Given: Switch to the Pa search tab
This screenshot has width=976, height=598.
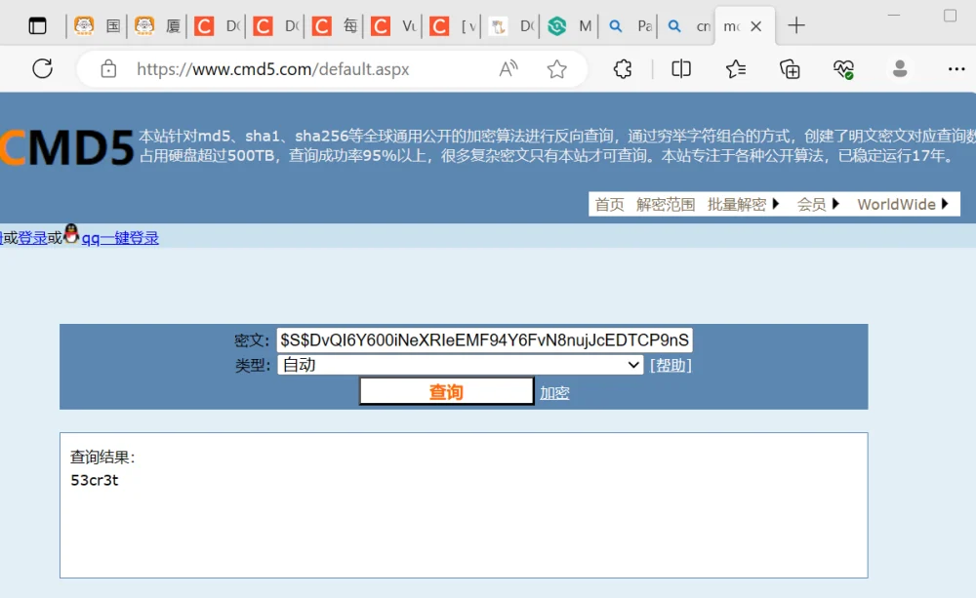Looking at the screenshot, I should [630, 26].
